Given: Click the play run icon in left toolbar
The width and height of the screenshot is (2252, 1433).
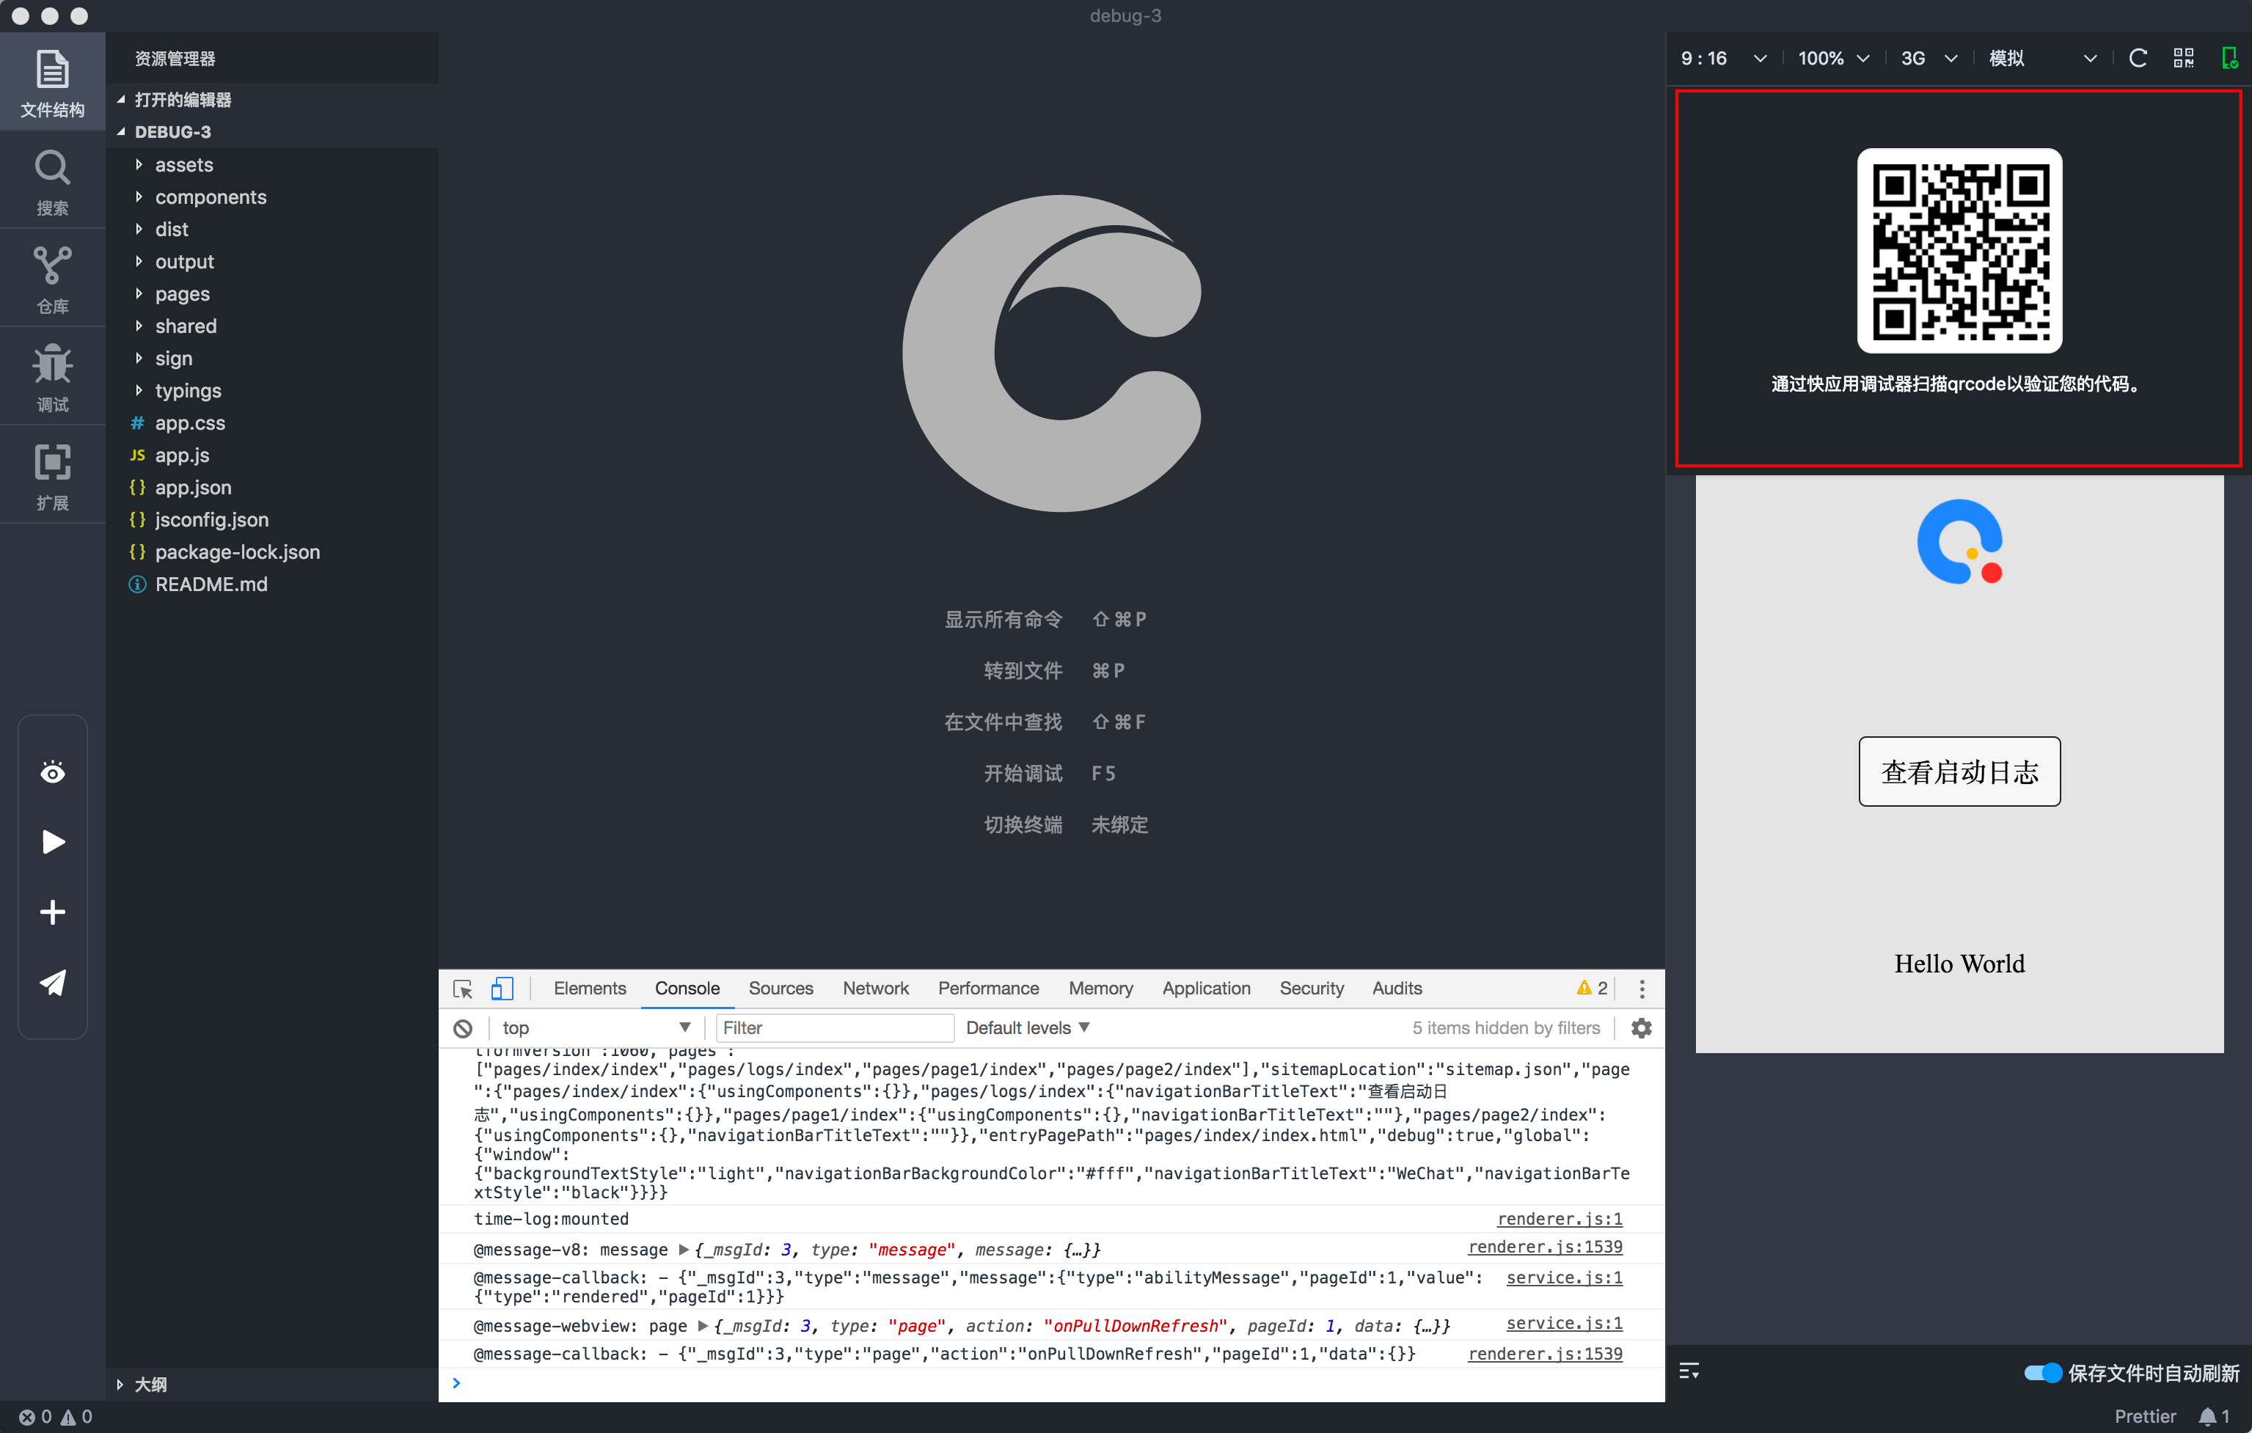Looking at the screenshot, I should (x=54, y=841).
